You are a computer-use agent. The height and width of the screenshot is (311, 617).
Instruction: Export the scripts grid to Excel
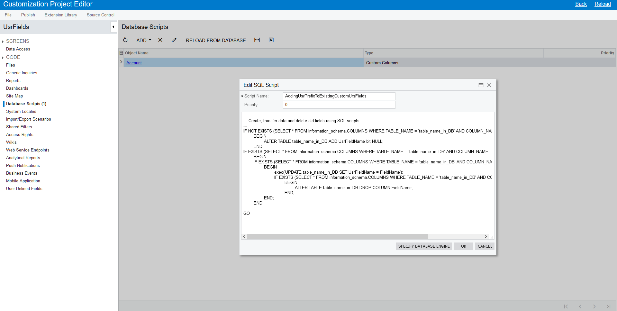pos(271,40)
